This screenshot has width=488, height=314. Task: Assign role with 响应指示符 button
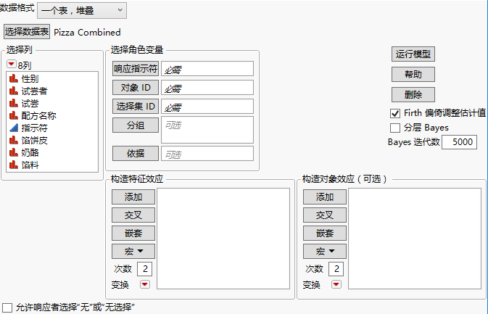click(136, 69)
